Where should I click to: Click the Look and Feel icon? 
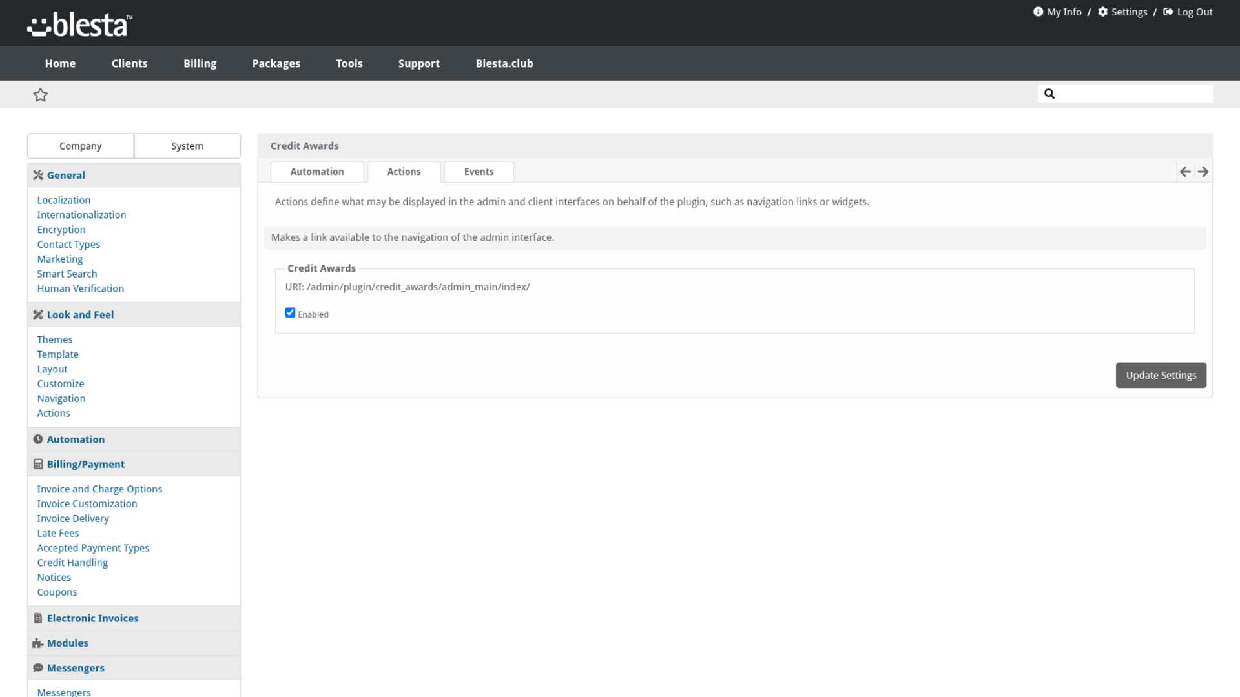click(38, 314)
